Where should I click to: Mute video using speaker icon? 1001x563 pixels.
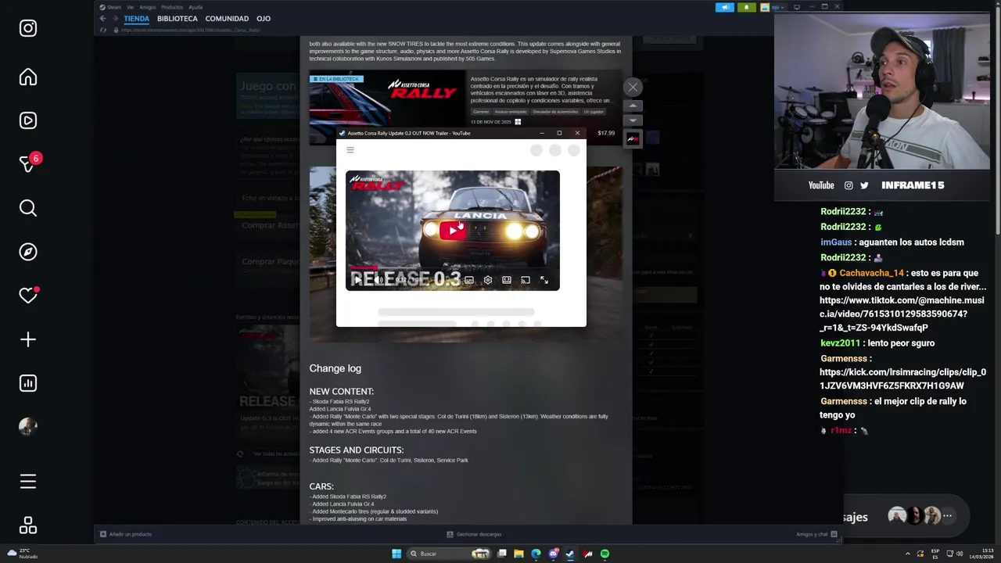tap(379, 280)
